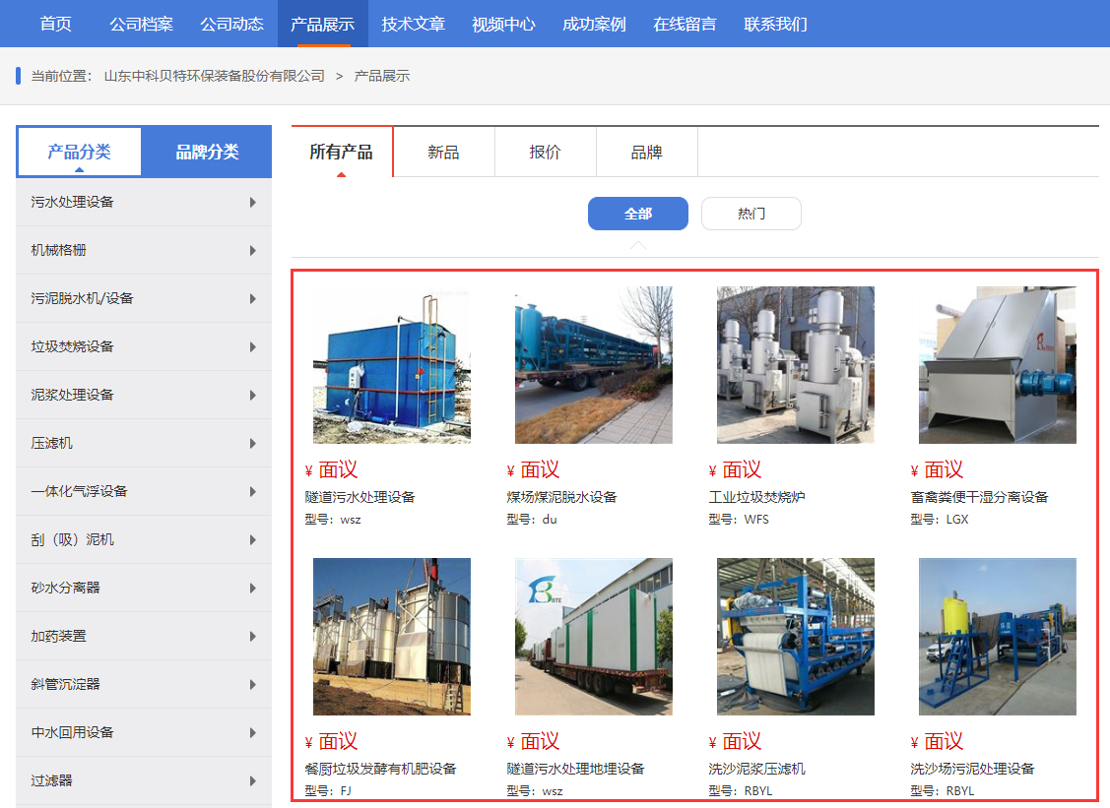1110x808 pixels.
Task: Go to 联系我们 in navigation bar
Action: tap(776, 24)
